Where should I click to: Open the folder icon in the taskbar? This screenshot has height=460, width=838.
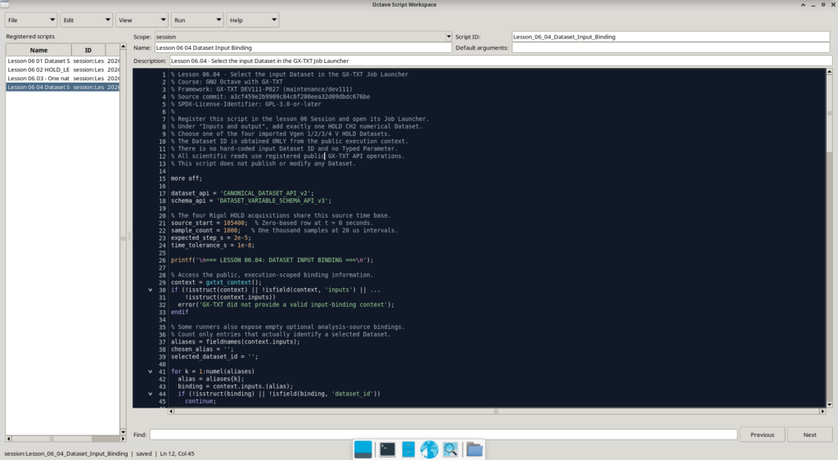(x=474, y=449)
